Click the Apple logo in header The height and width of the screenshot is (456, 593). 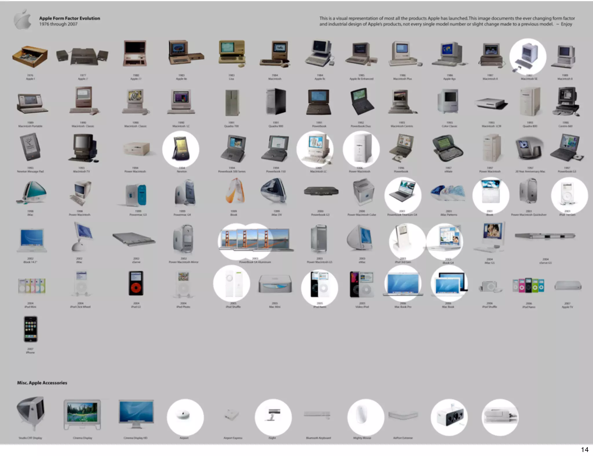coord(23,20)
